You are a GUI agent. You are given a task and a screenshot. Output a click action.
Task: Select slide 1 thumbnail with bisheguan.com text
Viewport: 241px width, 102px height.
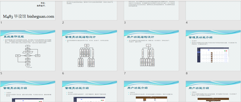28,10
